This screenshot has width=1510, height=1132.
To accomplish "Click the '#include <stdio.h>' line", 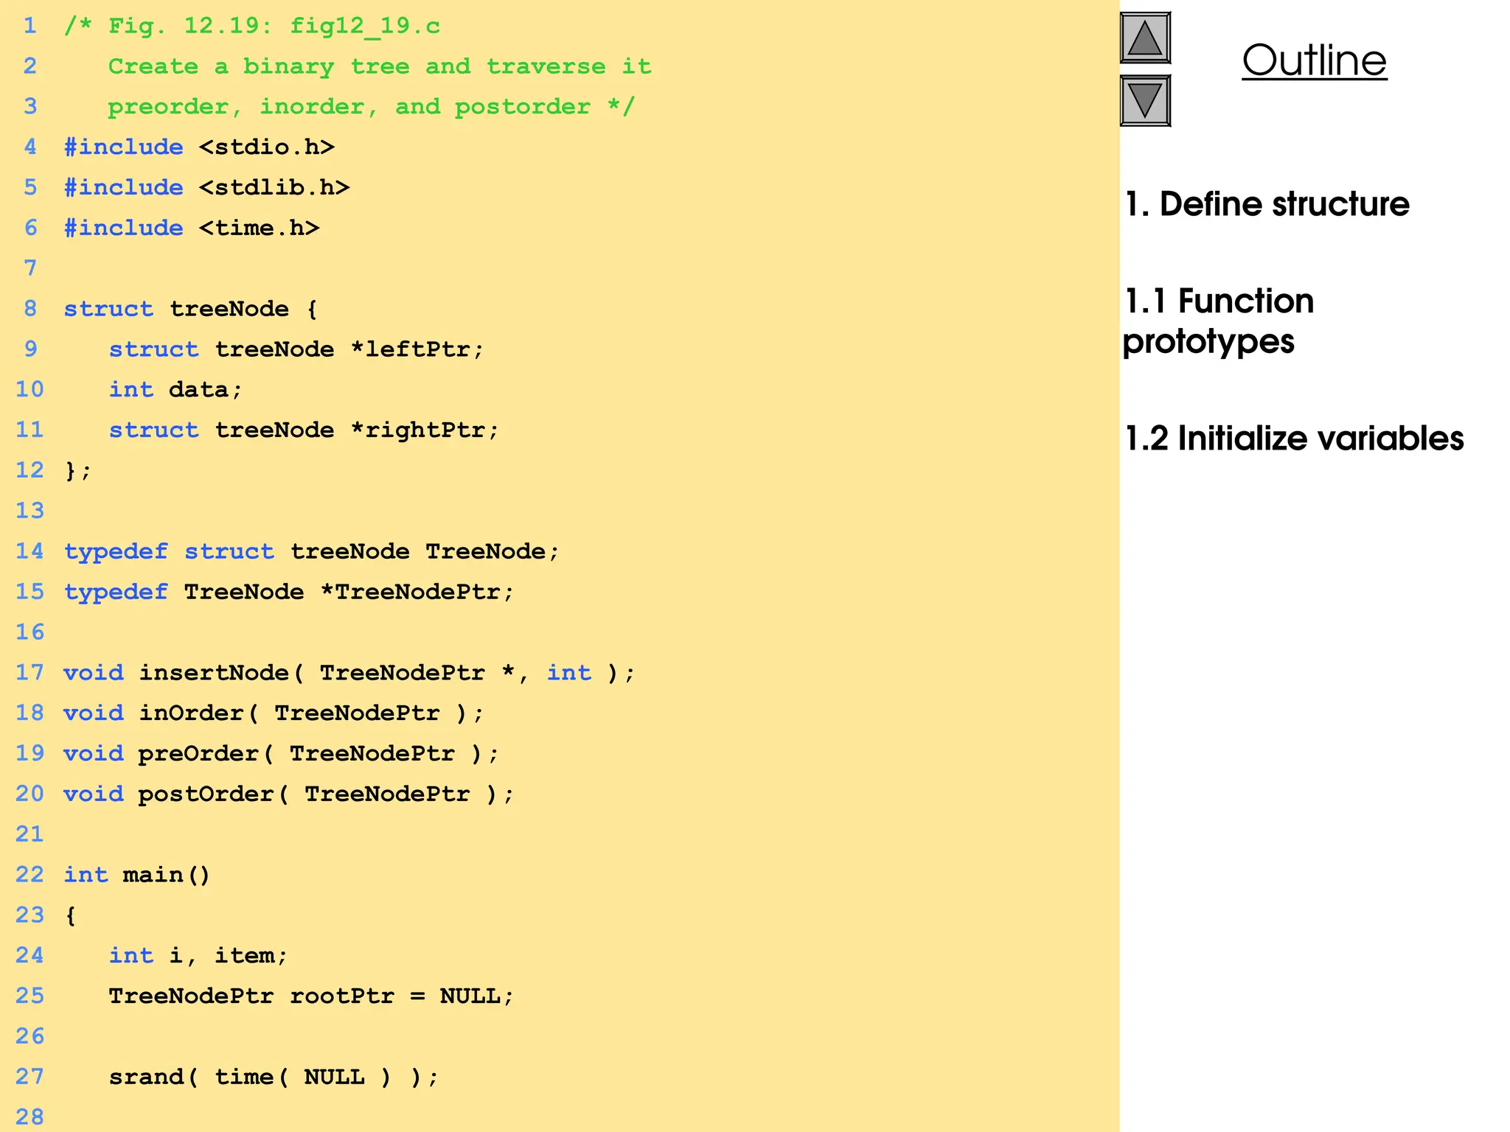I will (x=199, y=147).
